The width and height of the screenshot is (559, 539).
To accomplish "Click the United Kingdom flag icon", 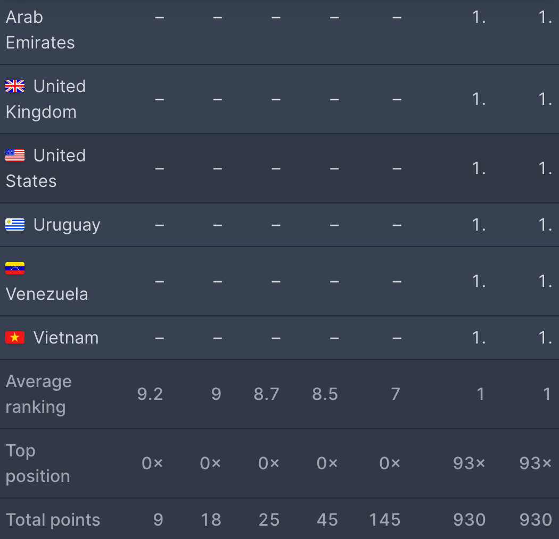I will pyautogui.click(x=15, y=86).
